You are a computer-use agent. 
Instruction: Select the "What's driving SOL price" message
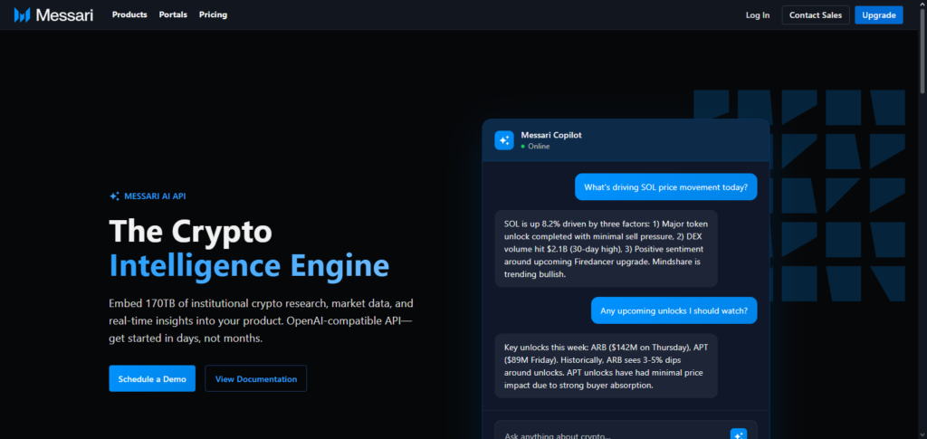point(665,187)
